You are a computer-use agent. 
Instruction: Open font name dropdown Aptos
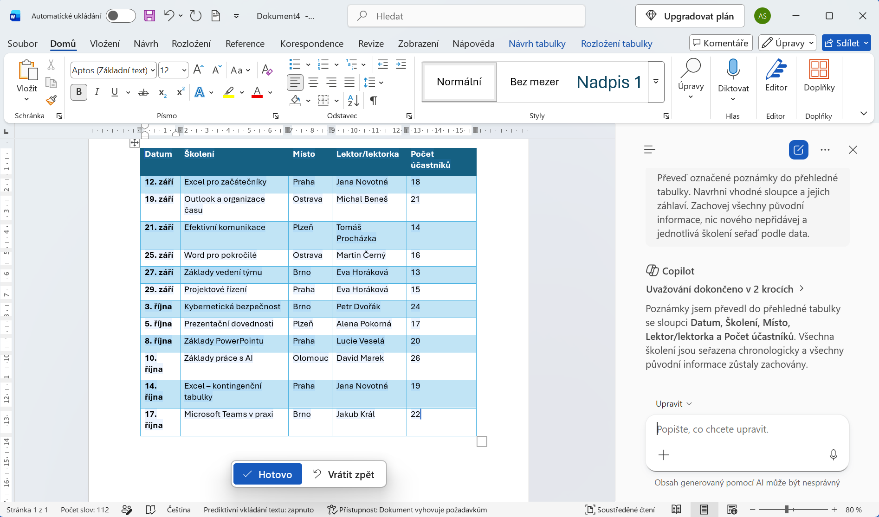tap(153, 70)
